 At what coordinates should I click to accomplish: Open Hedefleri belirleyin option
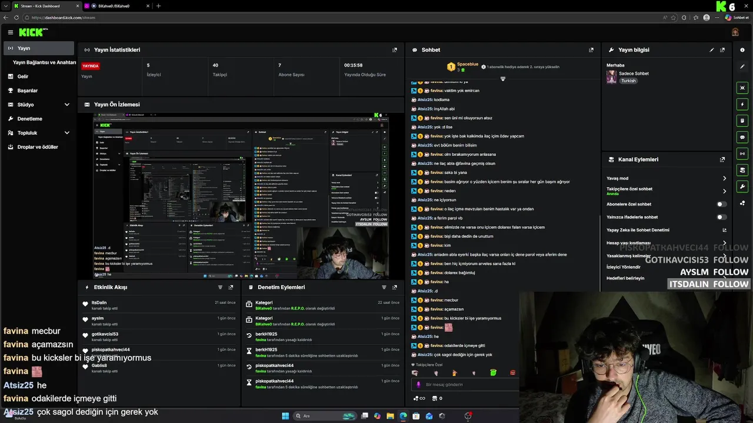point(625,278)
